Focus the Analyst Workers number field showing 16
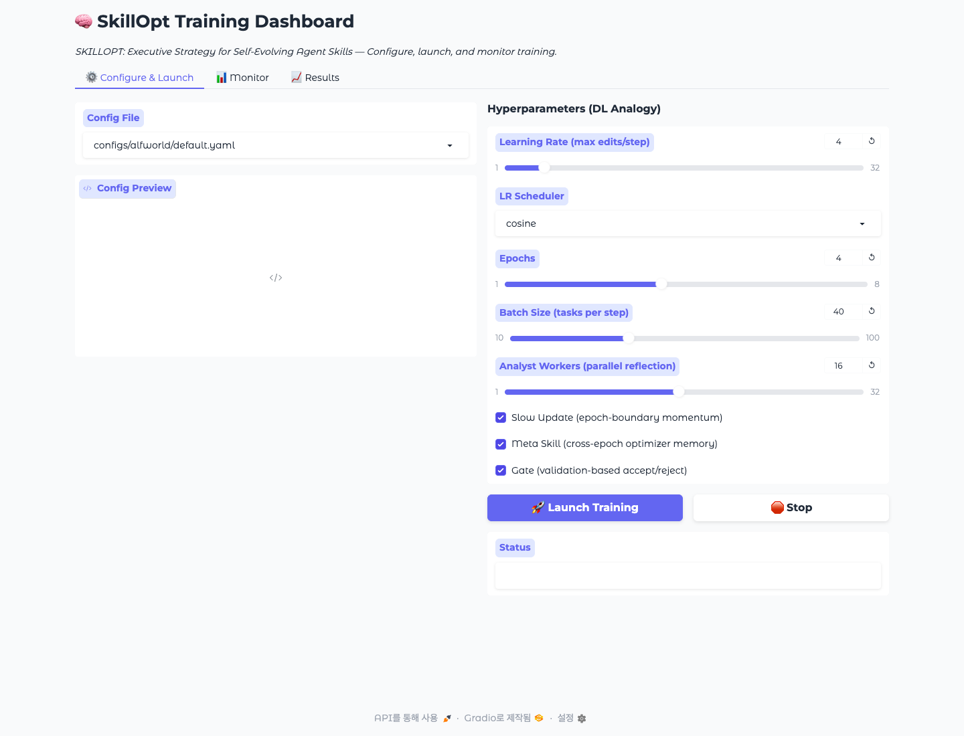Image resolution: width=964 pixels, height=736 pixels. click(844, 365)
